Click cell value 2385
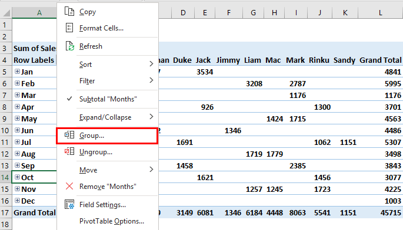The width and height of the screenshot is (403, 230). pyautogui.click(x=298, y=166)
